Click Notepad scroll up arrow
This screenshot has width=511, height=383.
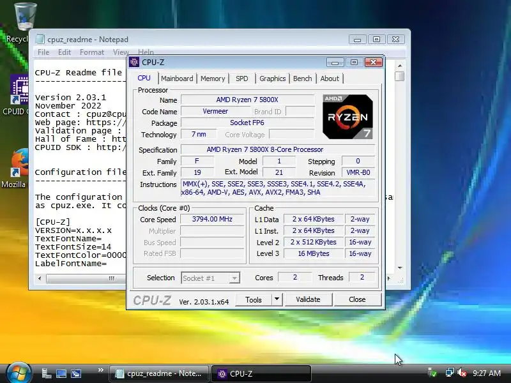tap(400, 65)
